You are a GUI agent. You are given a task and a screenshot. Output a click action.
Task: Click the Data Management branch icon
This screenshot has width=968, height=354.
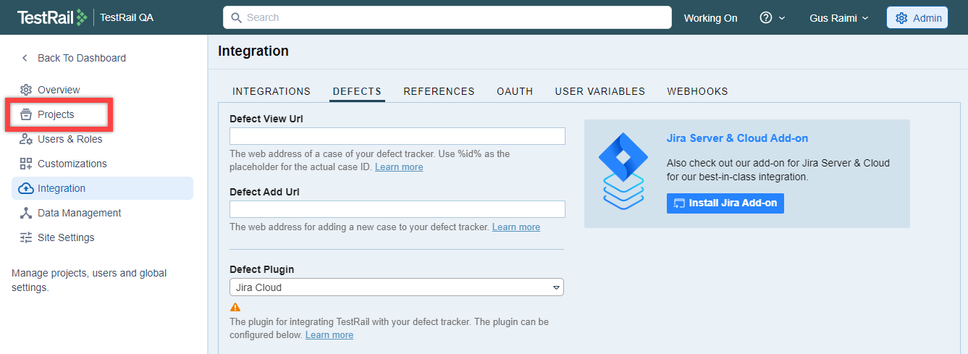tap(26, 213)
